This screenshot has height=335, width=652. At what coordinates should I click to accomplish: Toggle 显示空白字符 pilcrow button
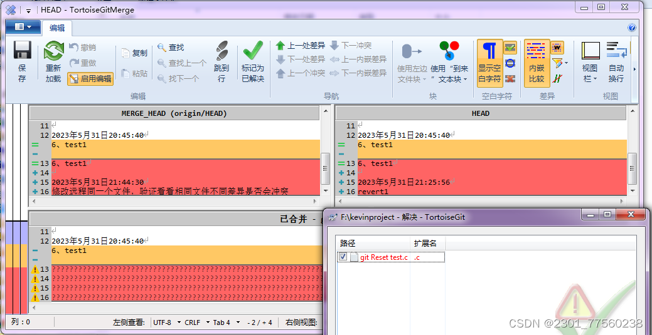pyautogui.click(x=489, y=63)
